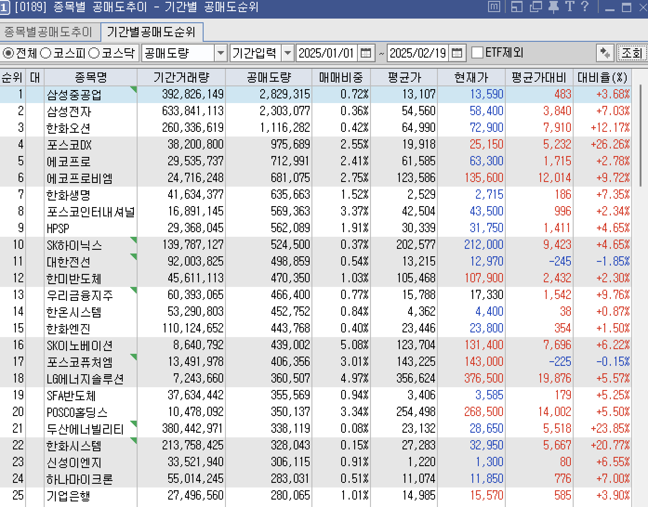Select the 코스피 radio button
Screen dimensions: 648x507
pos(46,53)
